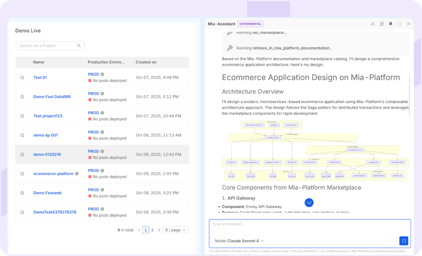Viewport: 422px width, 256px height.
Task: Click the info icon beside ecommerce-platform
Action: [x=76, y=174]
